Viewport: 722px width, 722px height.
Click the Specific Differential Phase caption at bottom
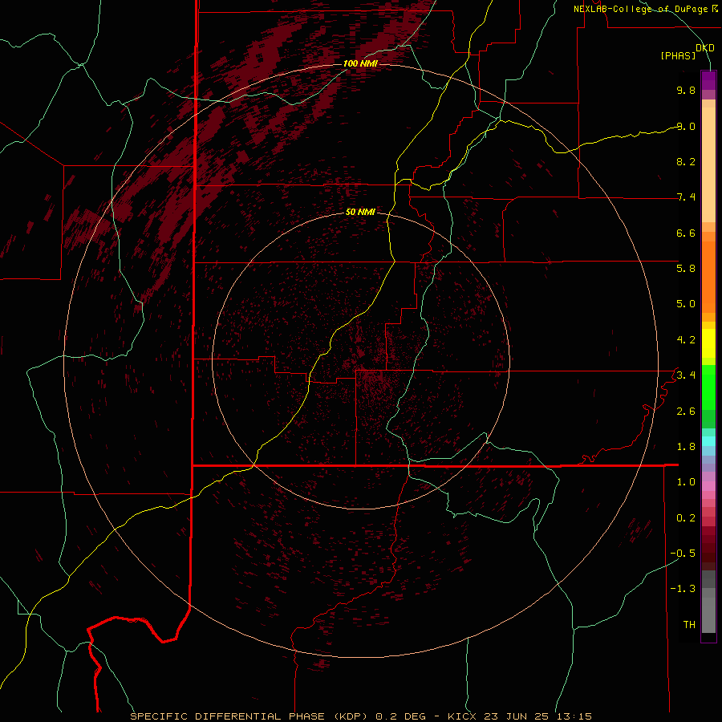pos(360,716)
